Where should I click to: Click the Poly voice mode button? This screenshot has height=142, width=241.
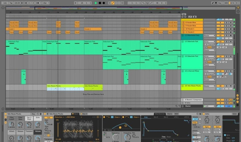click(195, 123)
